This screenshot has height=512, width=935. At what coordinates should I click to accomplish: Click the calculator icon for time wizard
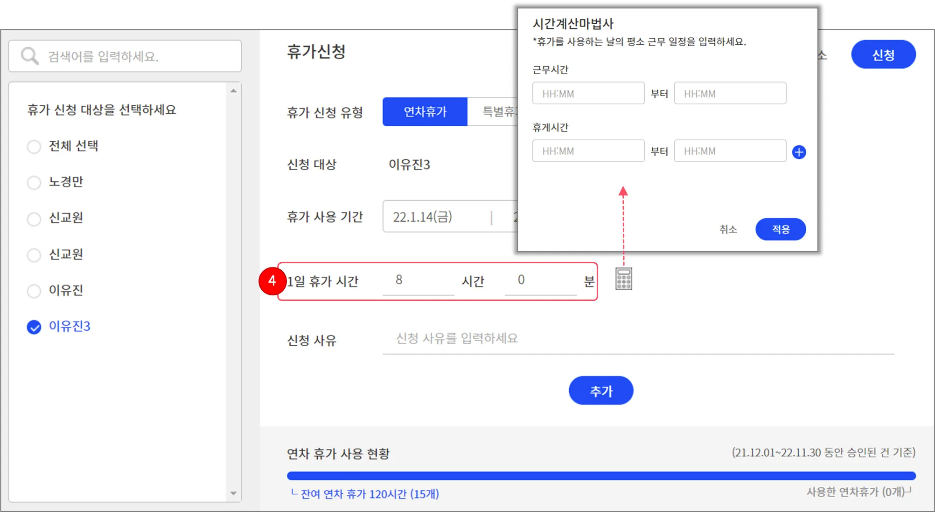[x=623, y=279]
